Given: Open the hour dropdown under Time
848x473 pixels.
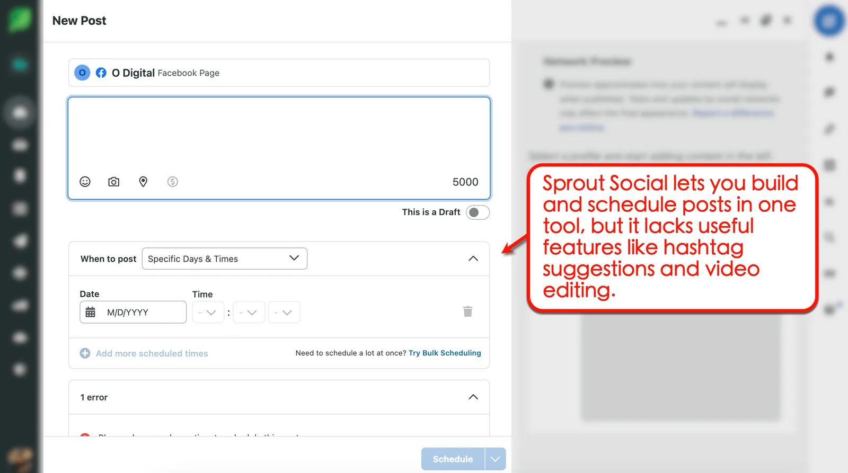Looking at the screenshot, I should [208, 313].
